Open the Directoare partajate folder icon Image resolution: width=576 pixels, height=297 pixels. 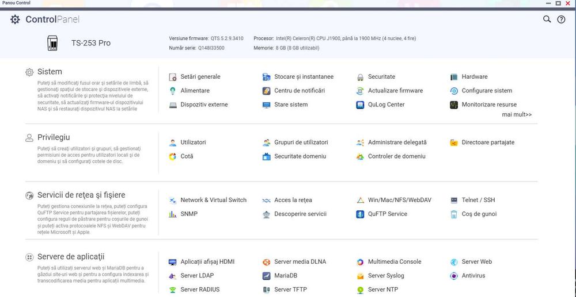coord(454,142)
